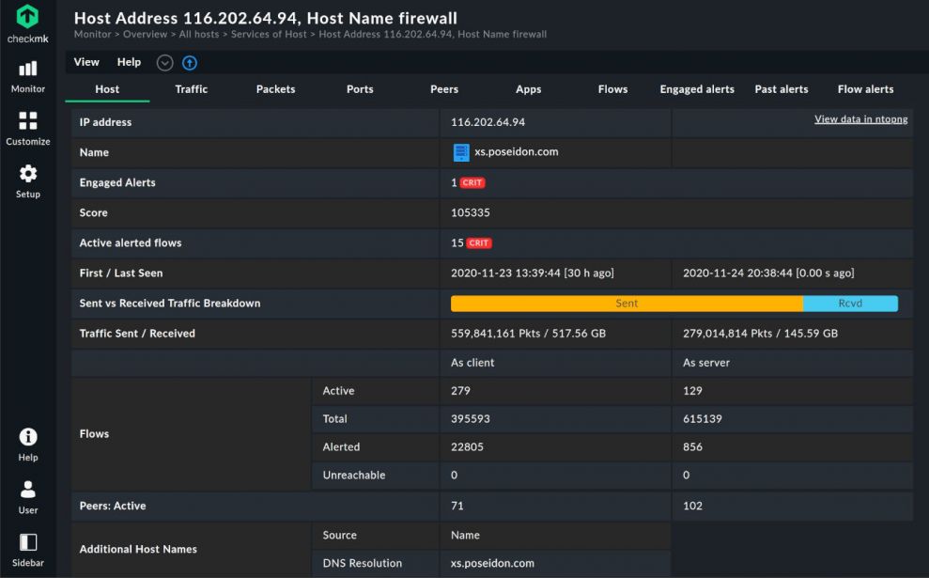Image resolution: width=929 pixels, height=578 pixels.
Task: Click the orange Sent traffic bar segment
Action: [x=627, y=304]
